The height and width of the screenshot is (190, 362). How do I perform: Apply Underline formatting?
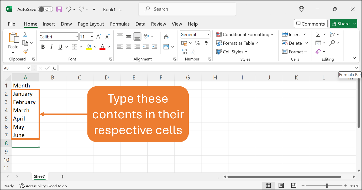[60, 47]
